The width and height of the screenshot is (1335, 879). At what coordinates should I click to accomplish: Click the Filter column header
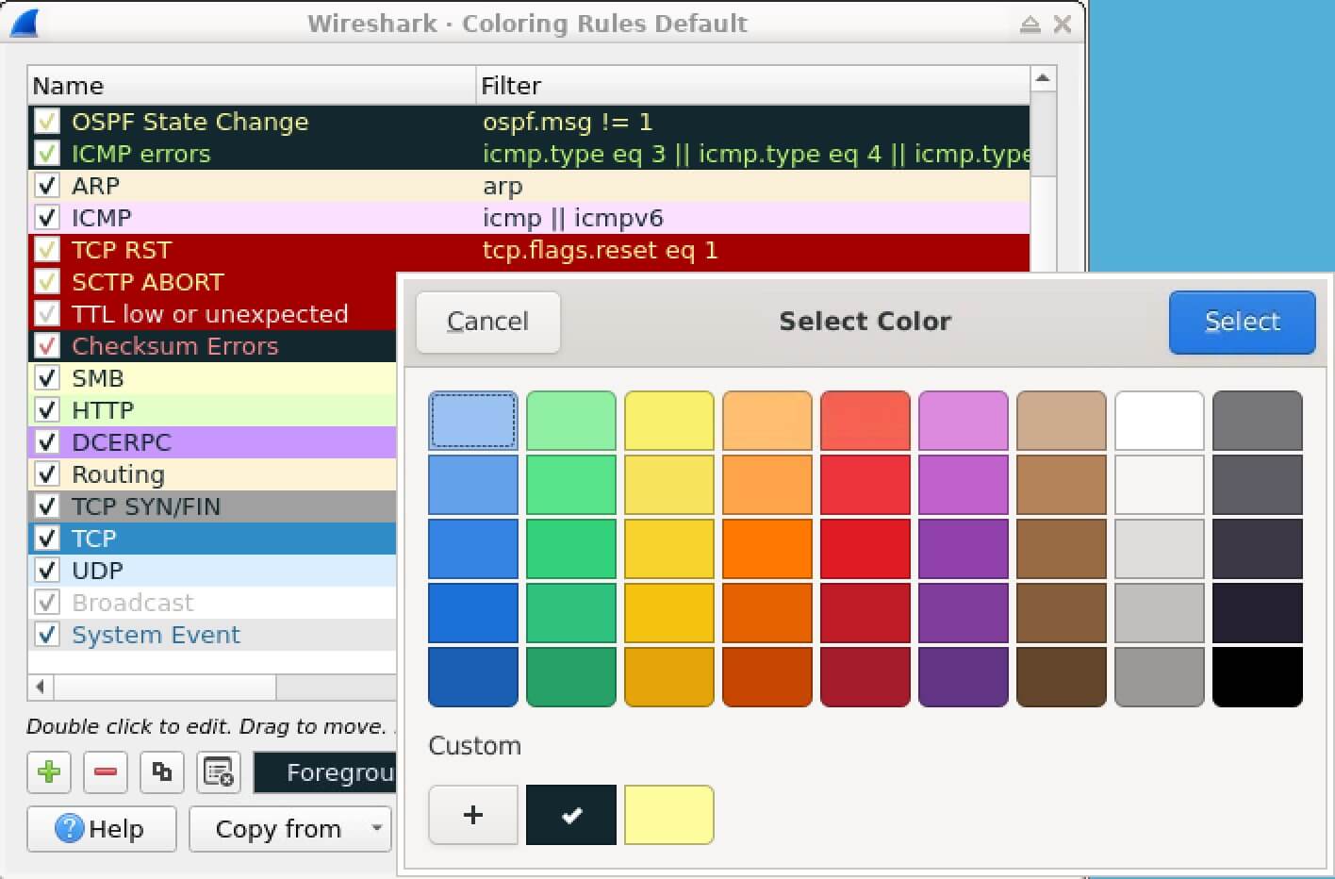[753, 86]
